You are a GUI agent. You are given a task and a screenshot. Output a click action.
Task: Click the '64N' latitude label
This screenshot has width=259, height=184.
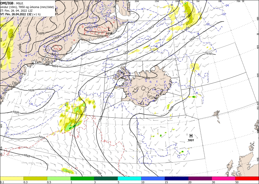[258, 75]
